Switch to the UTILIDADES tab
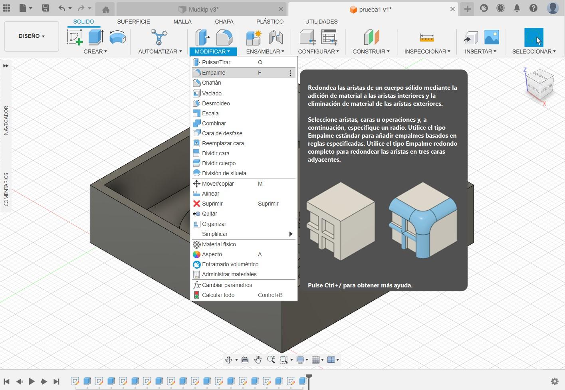Image resolution: width=565 pixels, height=390 pixels. [321, 22]
